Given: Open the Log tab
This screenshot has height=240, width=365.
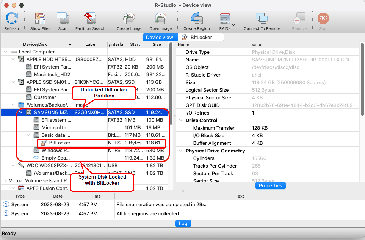Looking at the screenshot, I should (183, 223).
